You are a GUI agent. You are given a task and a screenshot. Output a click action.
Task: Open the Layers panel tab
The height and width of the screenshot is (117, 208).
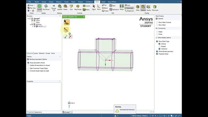click(36, 53)
